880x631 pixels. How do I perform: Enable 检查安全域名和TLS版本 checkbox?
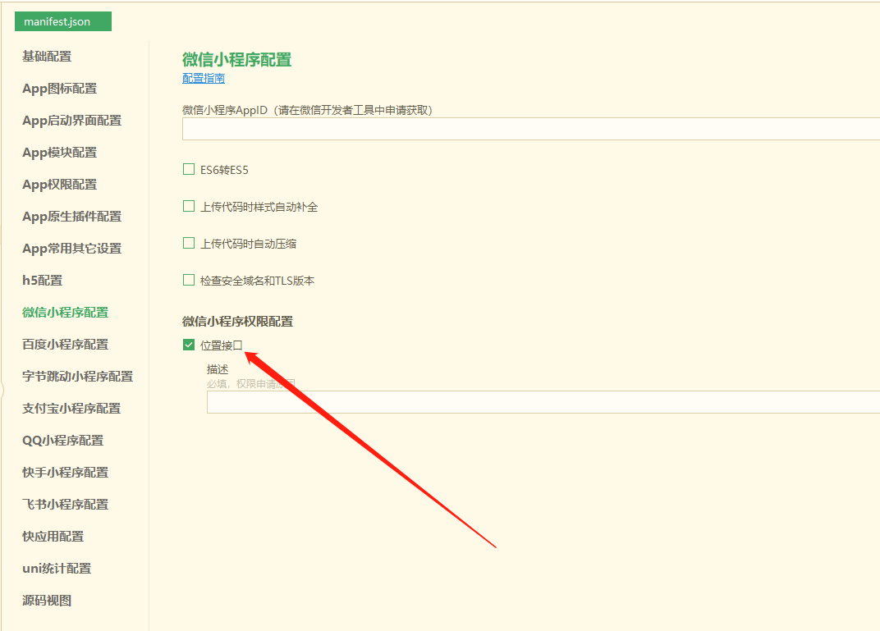(189, 280)
